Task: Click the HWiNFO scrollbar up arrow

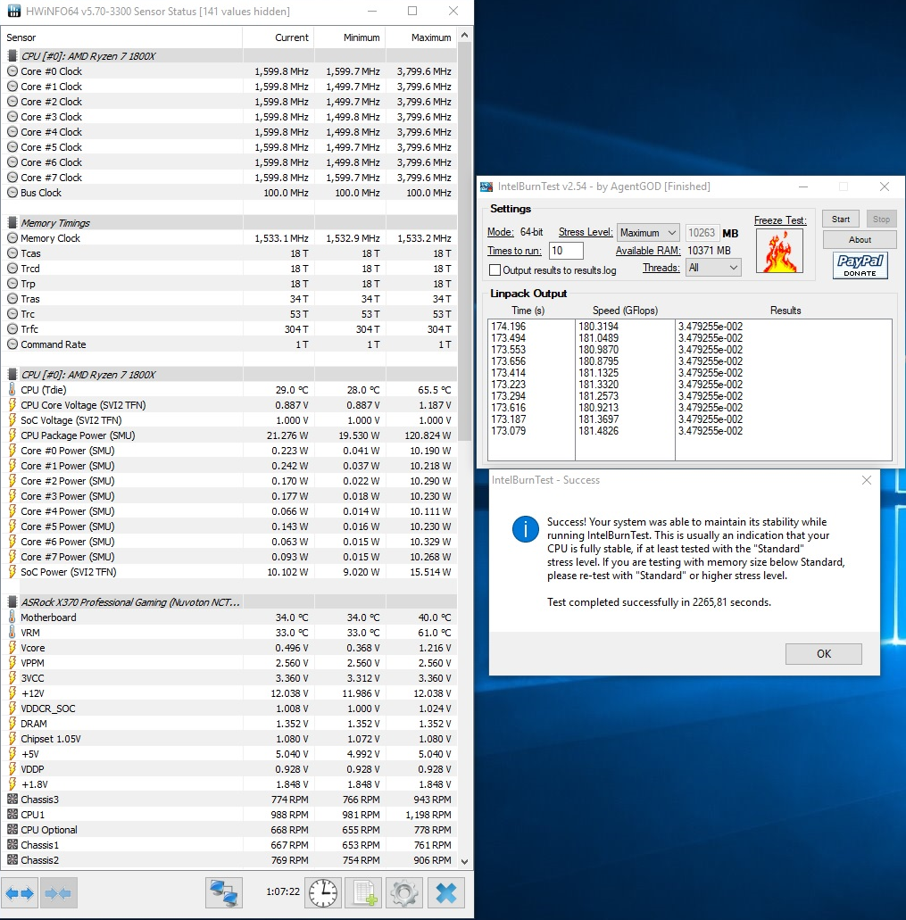Action: point(465,35)
